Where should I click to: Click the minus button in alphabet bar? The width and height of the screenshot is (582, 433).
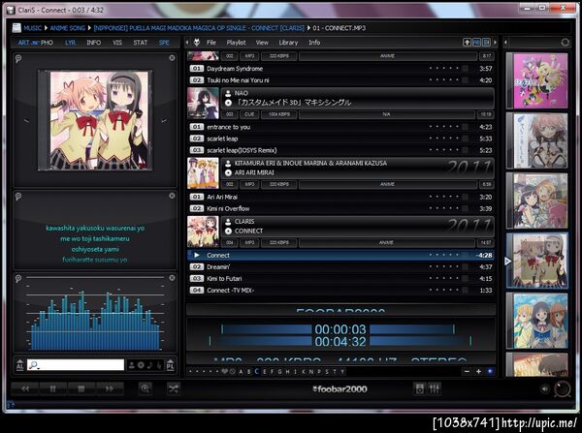tap(468, 371)
